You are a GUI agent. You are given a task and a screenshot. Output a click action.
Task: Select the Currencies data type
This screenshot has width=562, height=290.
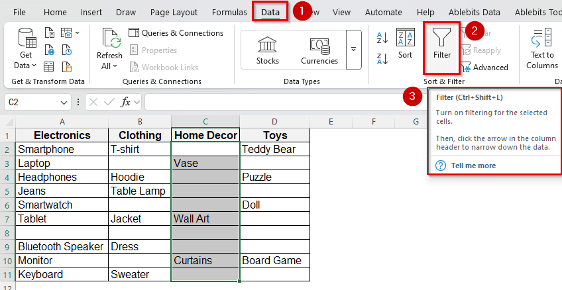pos(319,50)
